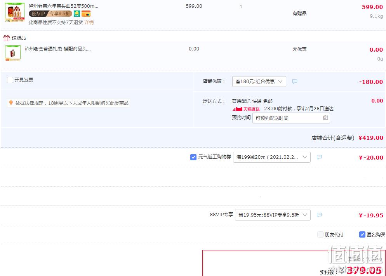Screen dimensions: 386x276
Task: Click the 普通配送 快递 免邮 shipping text
Action: pyautogui.click(x=252, y=101)
